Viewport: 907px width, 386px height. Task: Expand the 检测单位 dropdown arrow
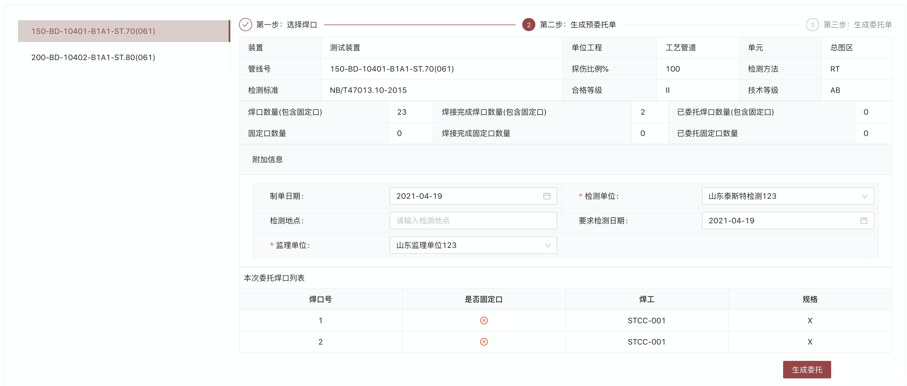(x=864, y=197)
